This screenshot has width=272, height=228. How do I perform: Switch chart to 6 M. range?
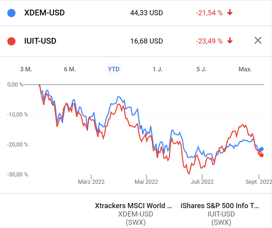pos(70,69)
